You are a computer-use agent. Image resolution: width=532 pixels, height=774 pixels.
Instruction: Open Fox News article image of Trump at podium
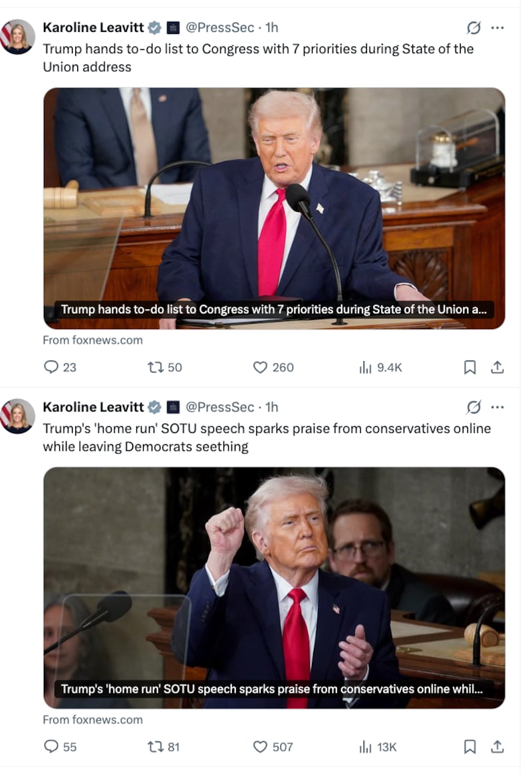pos(274,208)
